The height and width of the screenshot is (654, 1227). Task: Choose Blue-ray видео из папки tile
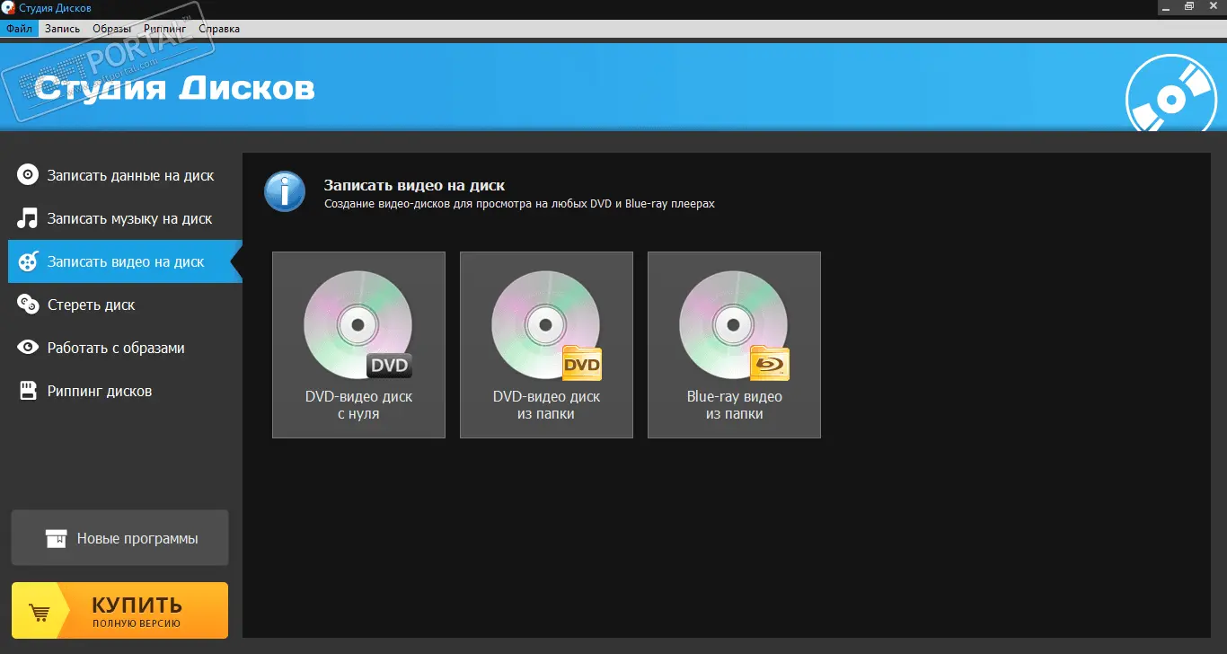[734, 345]
